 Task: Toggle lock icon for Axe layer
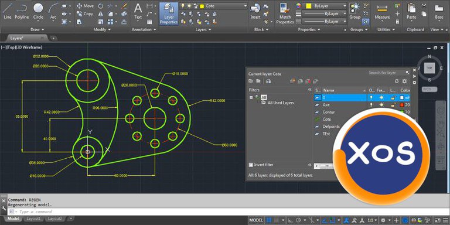[x=393, y=105]
